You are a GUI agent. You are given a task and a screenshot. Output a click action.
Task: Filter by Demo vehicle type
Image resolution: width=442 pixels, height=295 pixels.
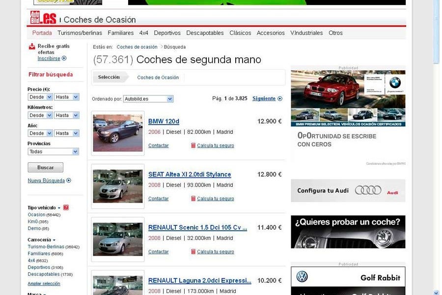click(34, 228)
